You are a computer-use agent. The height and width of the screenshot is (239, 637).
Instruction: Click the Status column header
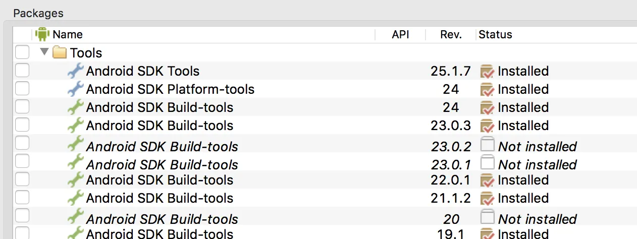(x=495, y=34)
